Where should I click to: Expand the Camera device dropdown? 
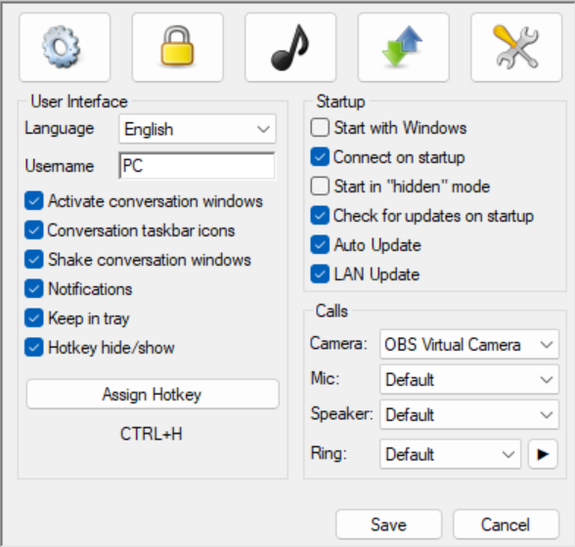pos(469,345)
